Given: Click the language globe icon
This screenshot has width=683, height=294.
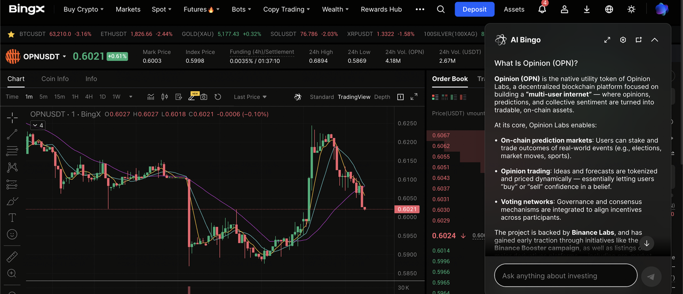Looking at the screenshot, I should (609, 10).
